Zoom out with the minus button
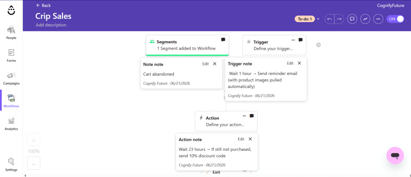 click(34, 164)
